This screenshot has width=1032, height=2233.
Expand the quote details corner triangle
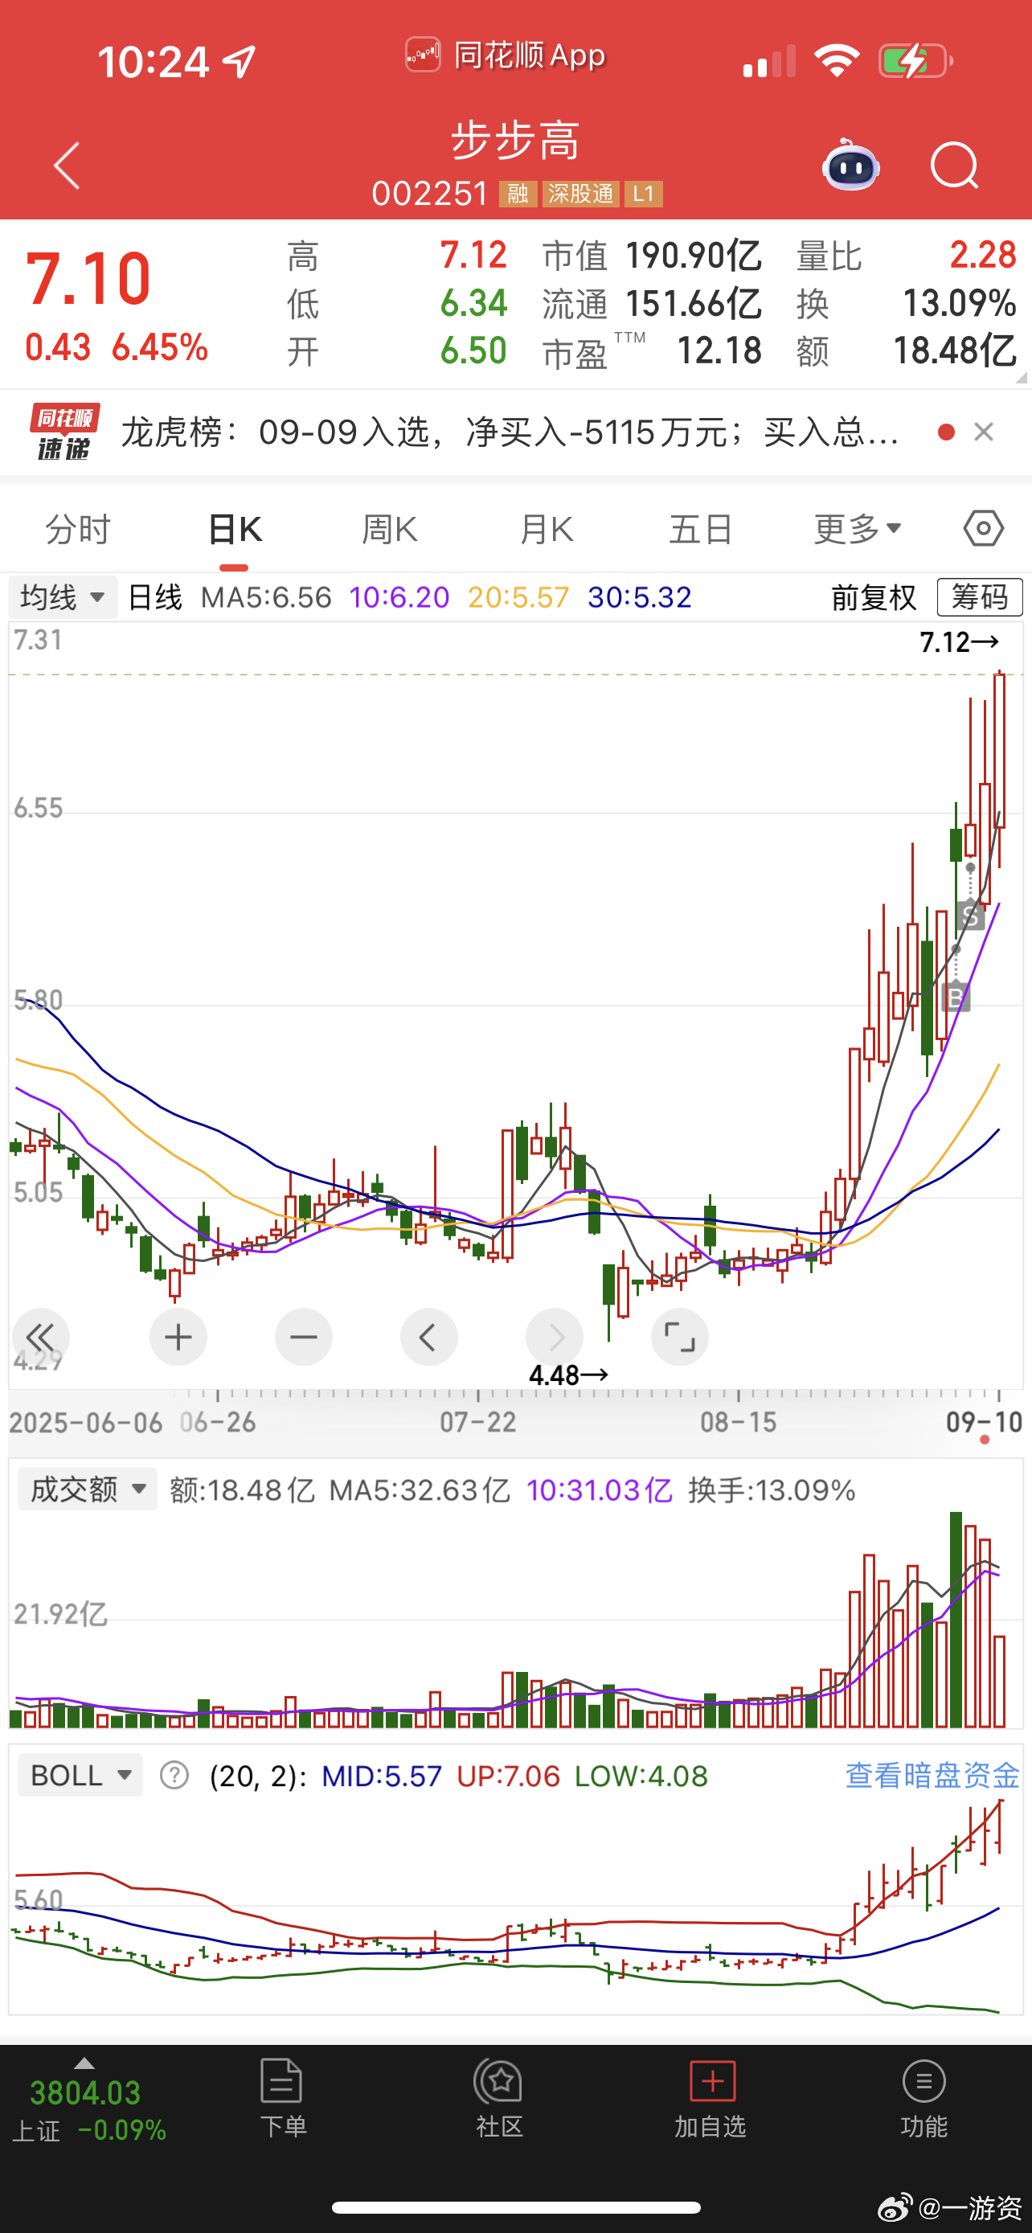[1021, 377]
